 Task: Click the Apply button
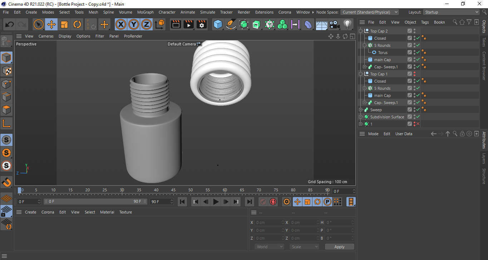coord(339,247)
